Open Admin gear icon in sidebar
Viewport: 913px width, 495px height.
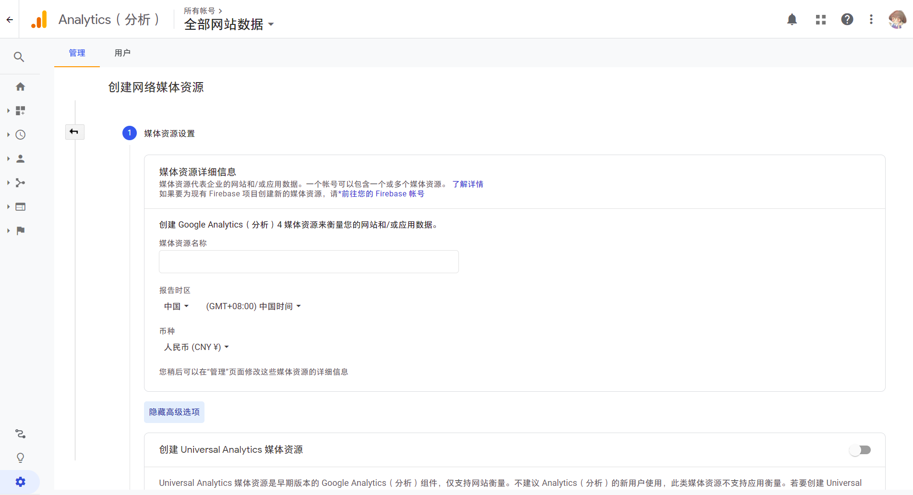pos(20,482)
